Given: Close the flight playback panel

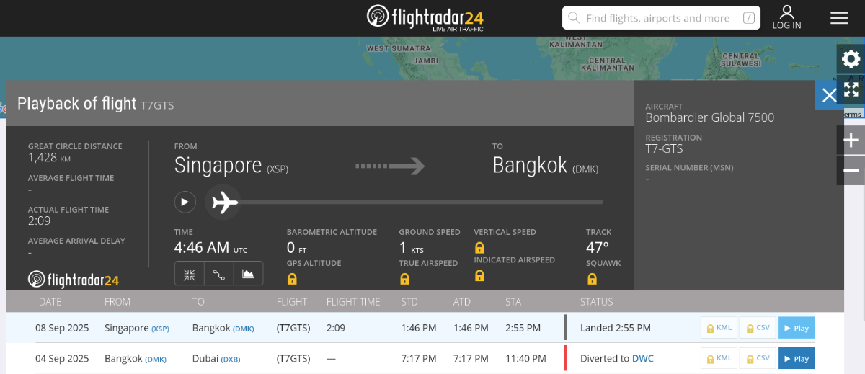Looking at the screenshot, I should click(829, 95).
